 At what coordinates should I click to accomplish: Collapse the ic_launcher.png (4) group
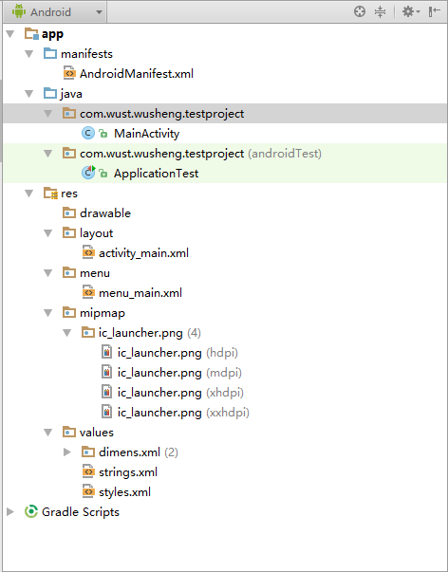tap(67, 333)
